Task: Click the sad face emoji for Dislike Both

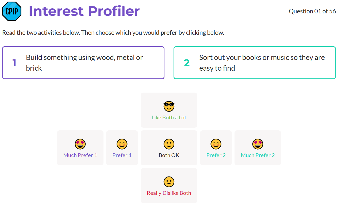Action: pyautogui.click(x=169, y=182)
